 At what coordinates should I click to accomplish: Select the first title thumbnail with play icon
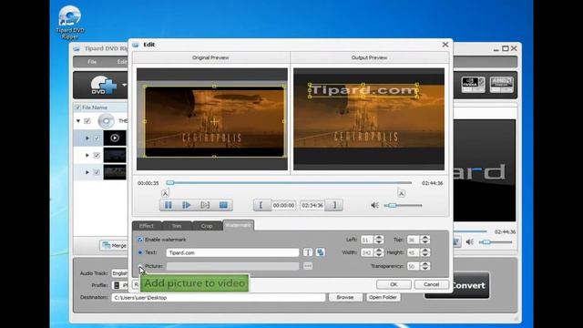coord(115,138)
